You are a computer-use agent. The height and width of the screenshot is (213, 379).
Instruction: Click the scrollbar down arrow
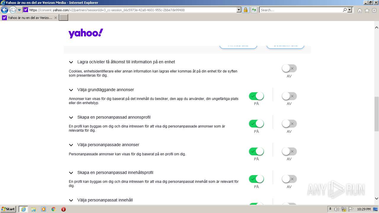[377, 199]
